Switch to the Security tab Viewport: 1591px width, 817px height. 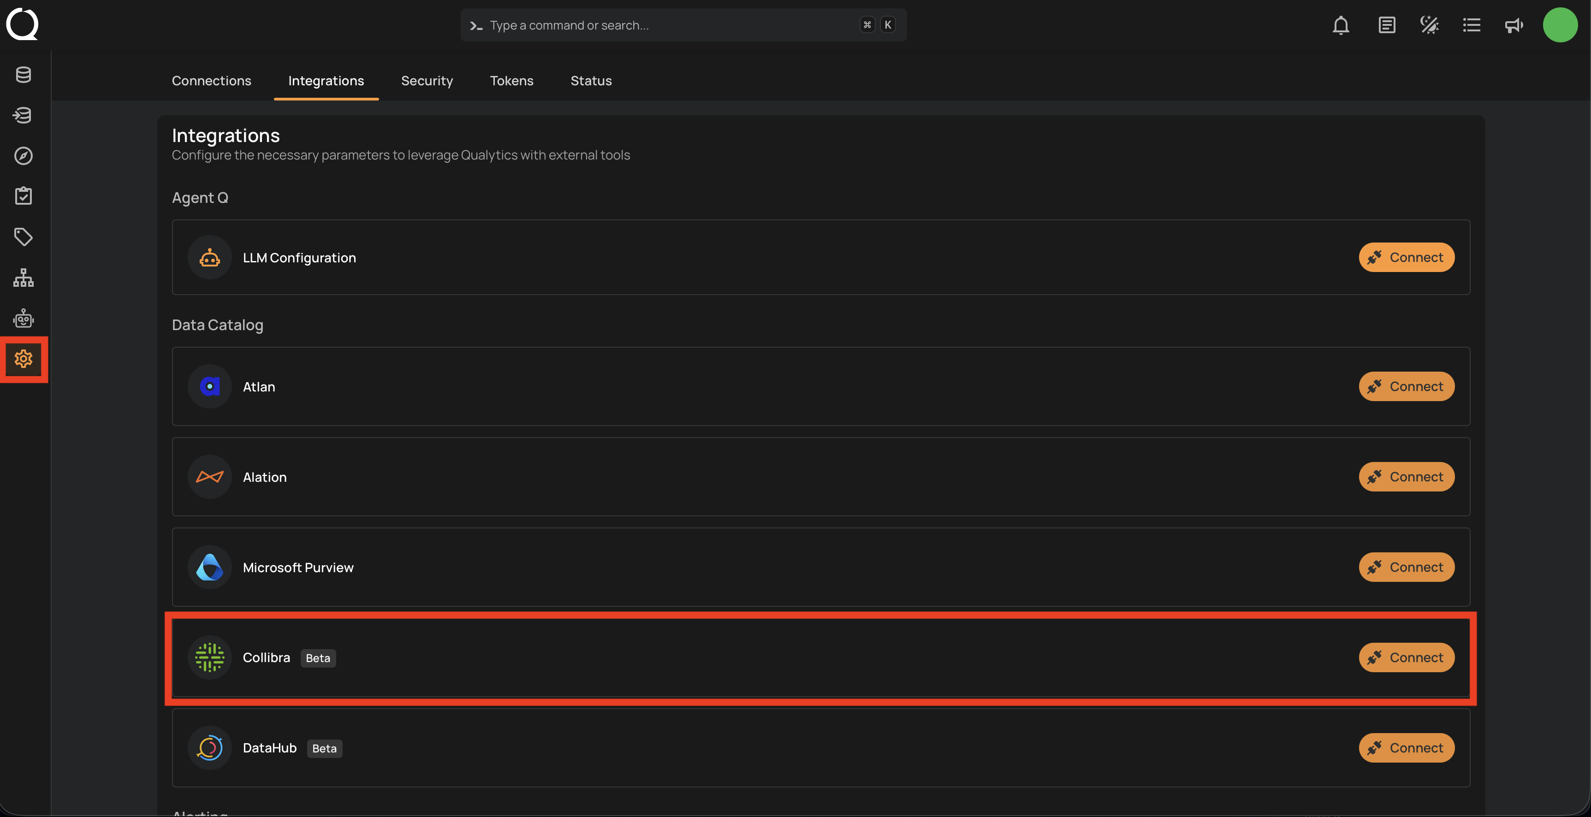(427, 81)
